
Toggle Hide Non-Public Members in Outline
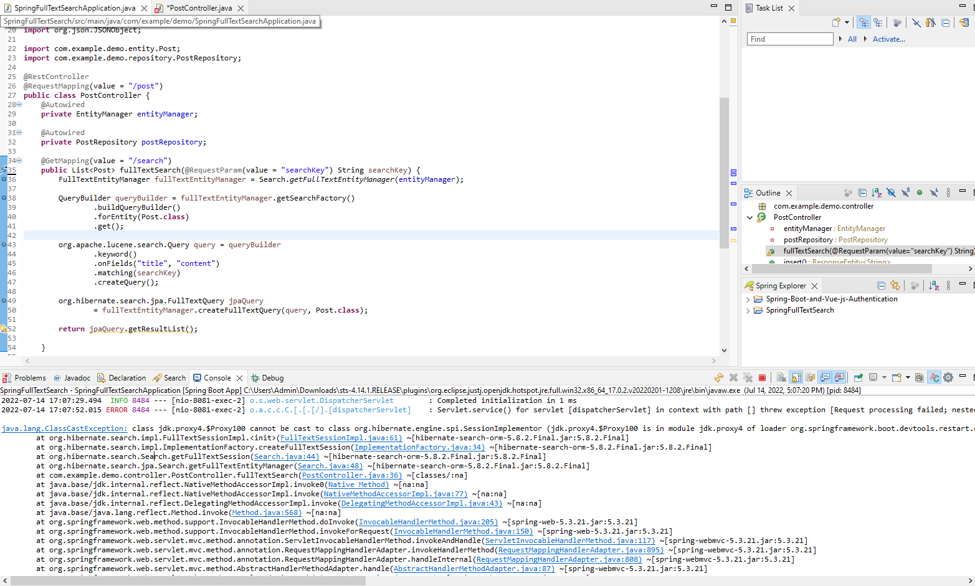pyautogui.click(x=920, y=193)
